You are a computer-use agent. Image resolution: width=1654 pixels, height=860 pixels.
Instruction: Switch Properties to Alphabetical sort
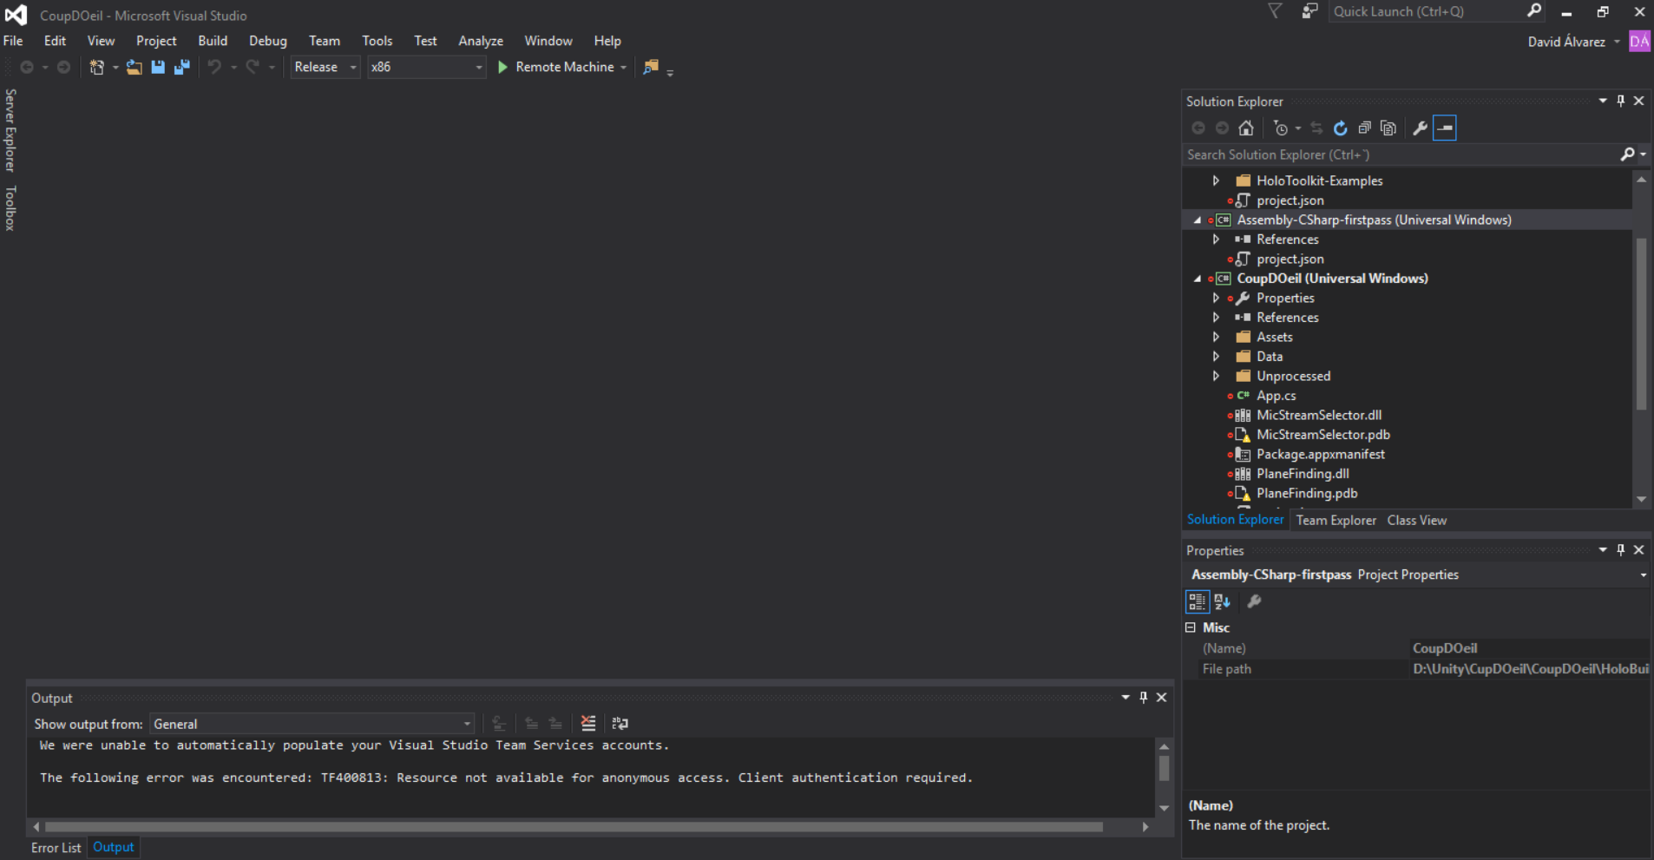click(x=1223, y=601)
